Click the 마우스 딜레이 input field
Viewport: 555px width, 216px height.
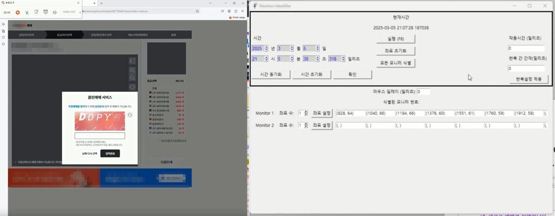(424, 92)
